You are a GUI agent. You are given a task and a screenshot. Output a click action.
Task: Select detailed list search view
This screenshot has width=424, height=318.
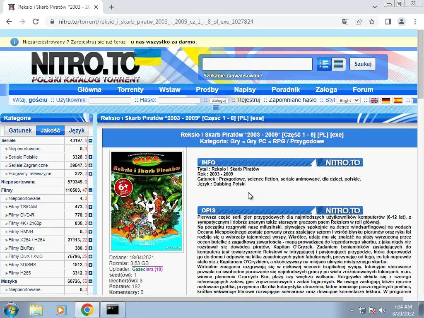click(x=324, y=64)
